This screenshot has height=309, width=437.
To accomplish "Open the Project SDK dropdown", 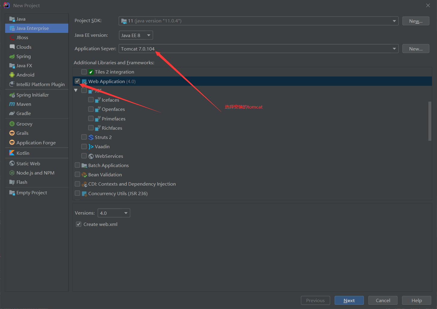I will pos(258,21).
